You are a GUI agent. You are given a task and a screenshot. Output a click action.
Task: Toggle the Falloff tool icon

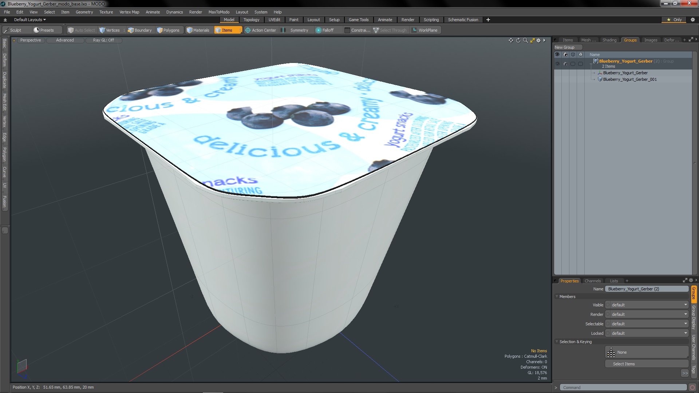tap(318, 30)
